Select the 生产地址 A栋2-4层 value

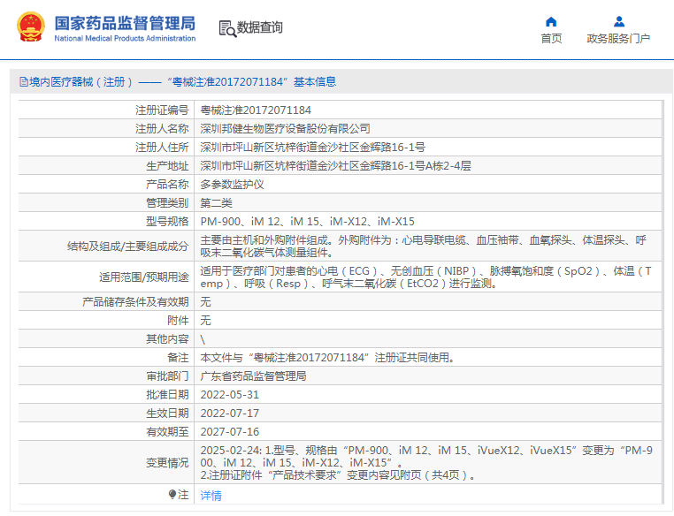click(x=335, y=166)
